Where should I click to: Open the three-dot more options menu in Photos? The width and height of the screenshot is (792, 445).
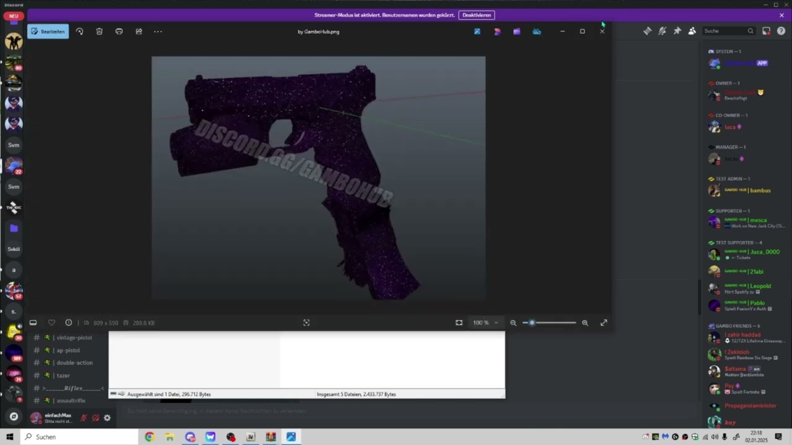click(158, 32)
